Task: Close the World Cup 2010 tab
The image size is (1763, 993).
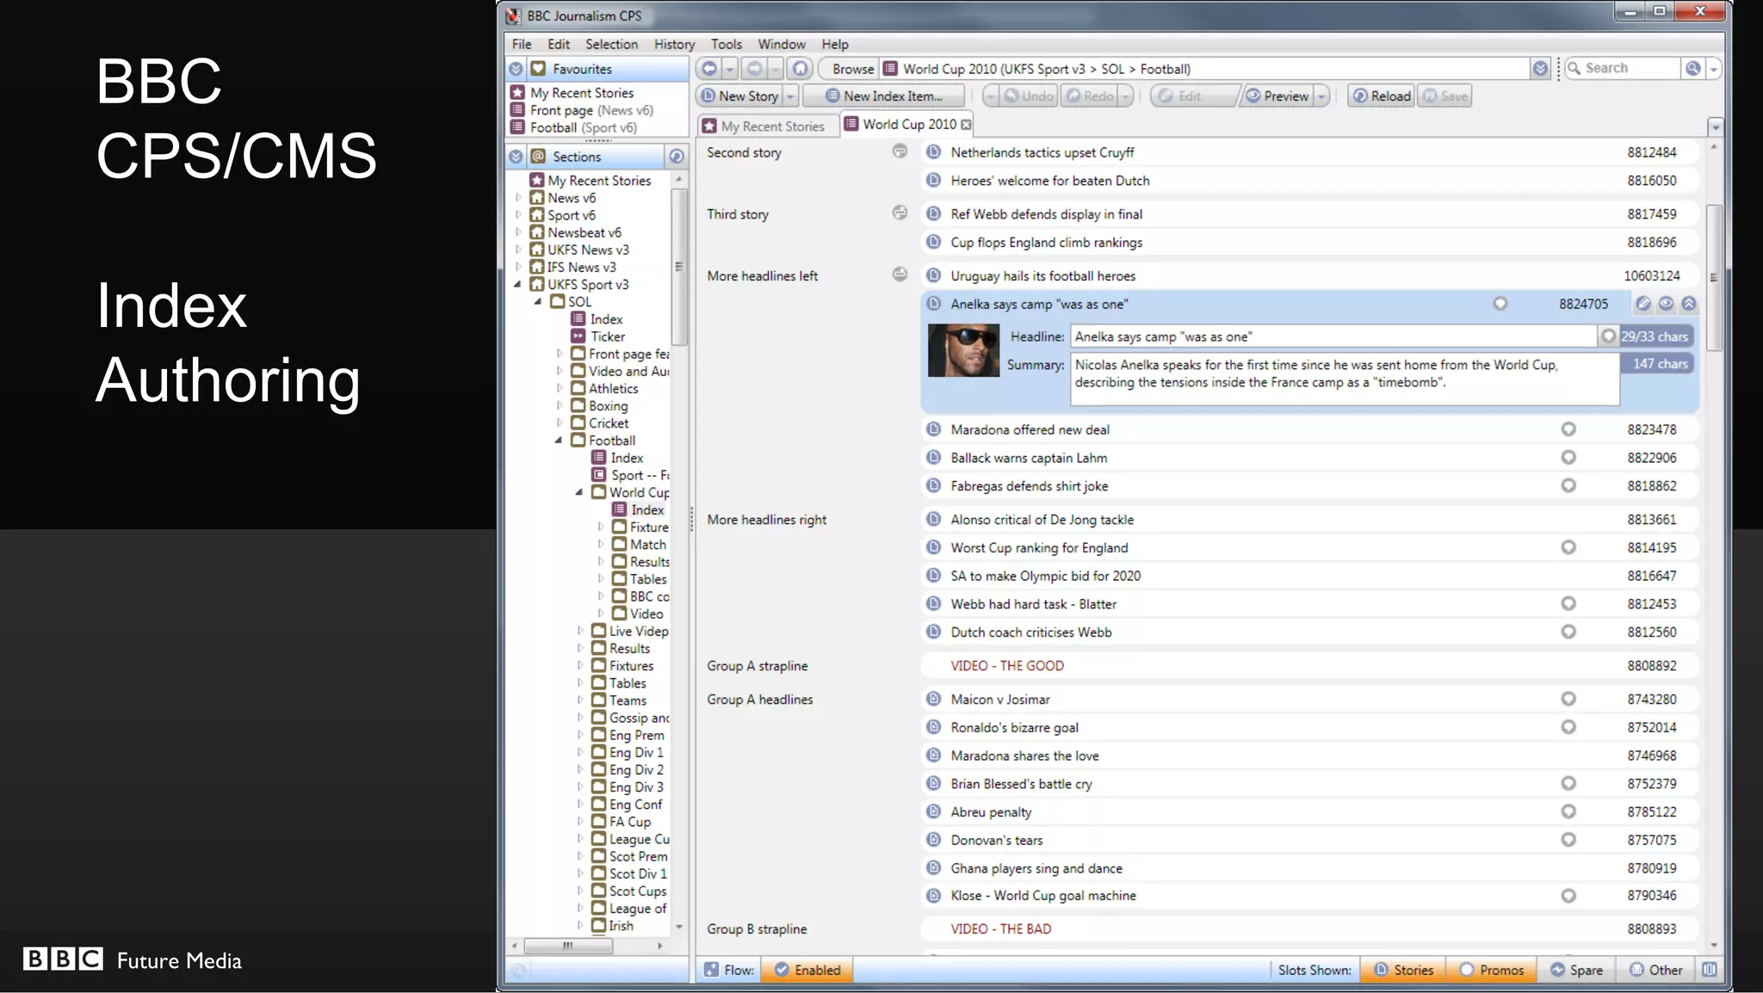Action: 966,125
